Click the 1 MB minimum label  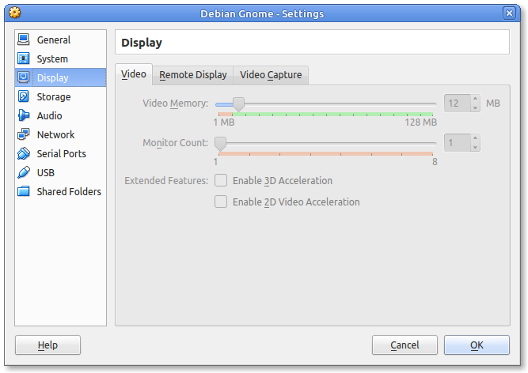(224, 122)
